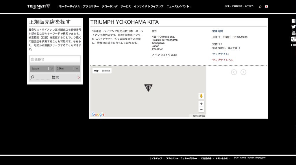The width and height of the screenshot is (296, 165).
Task: Click 試乗 link in header
Action: [x=227, y=6]
